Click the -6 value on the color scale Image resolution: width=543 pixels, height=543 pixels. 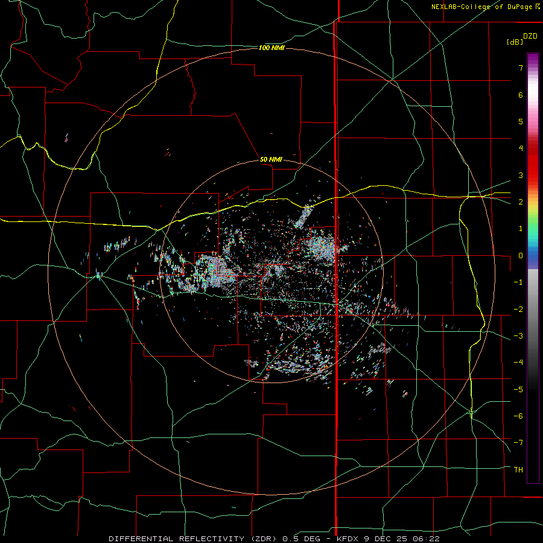tap(518, 416)
